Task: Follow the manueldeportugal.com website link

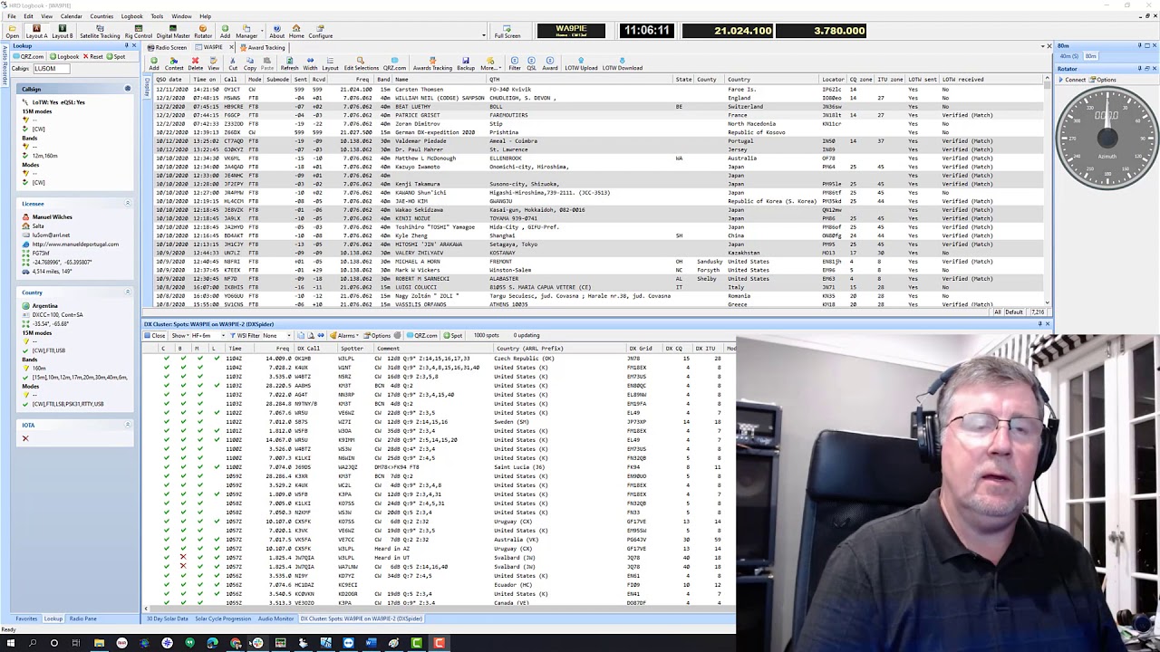Action: pos(74,244)
